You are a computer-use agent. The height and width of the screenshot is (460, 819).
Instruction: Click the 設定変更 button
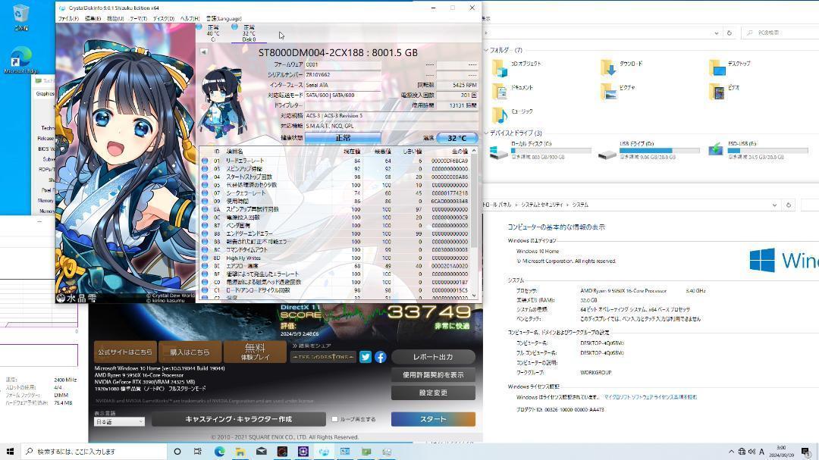(x=433, y=393)
